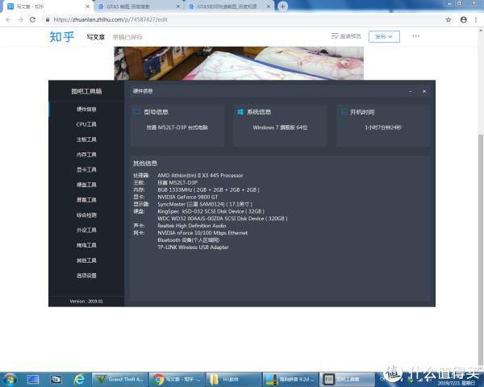Bookmark this page with the star icon
The image size is (484, 387).
(x=449, y=19)
